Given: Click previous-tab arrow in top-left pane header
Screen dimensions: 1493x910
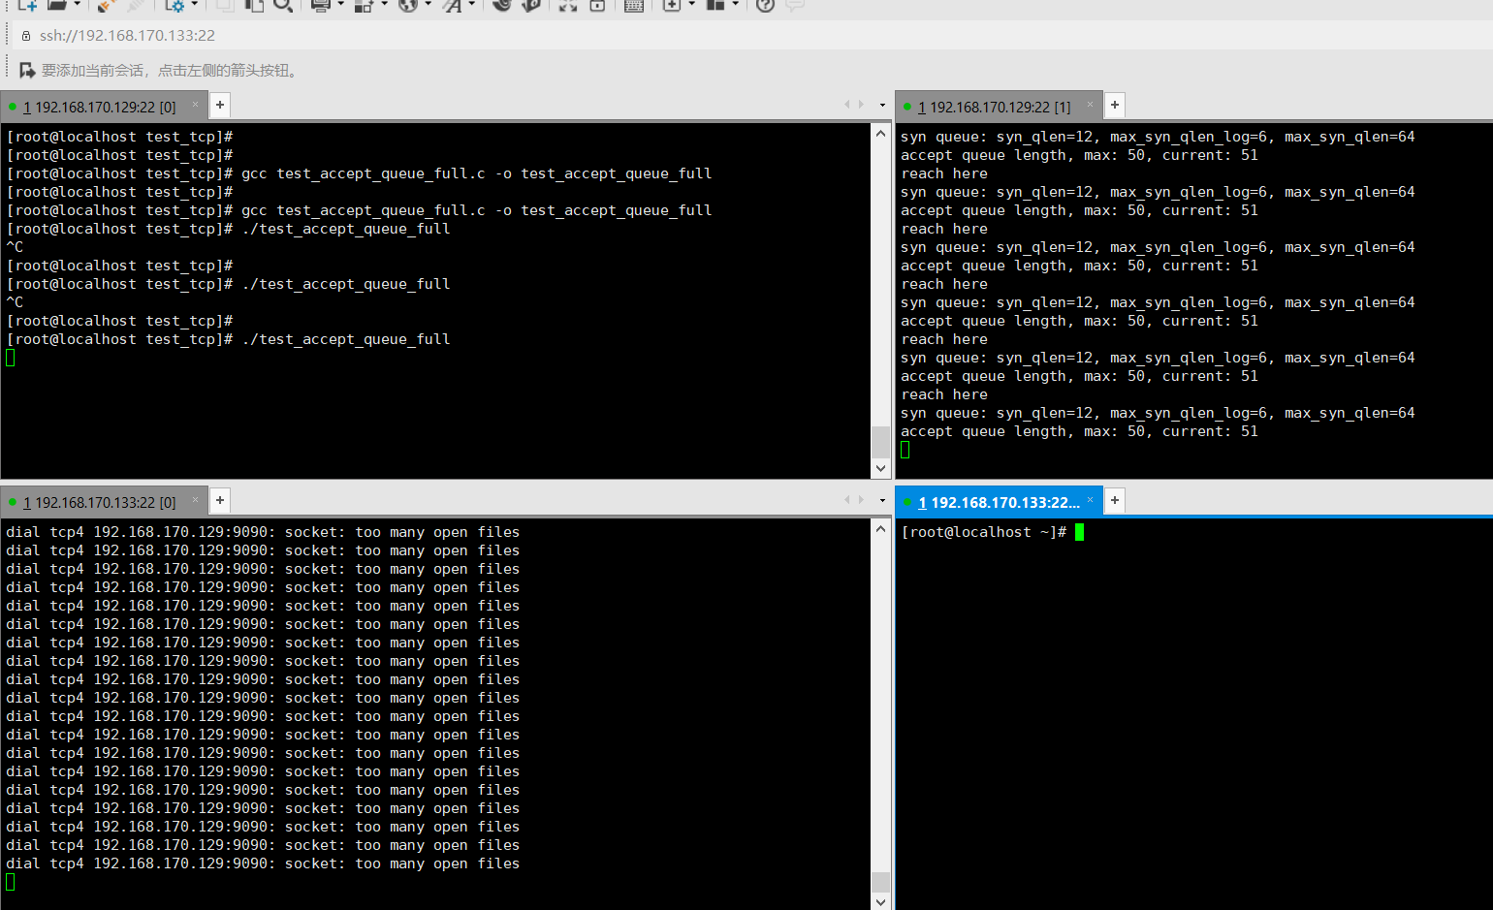Looking at the screenshot, I should (846, 105).
